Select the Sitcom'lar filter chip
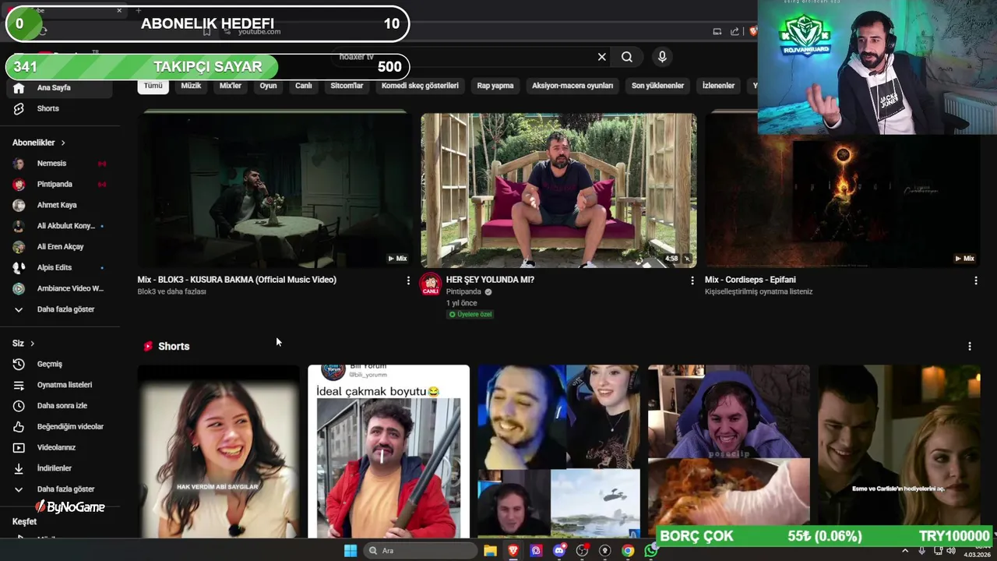Screen dimensions: 997x561 pyautogui.click(x=347, y=86)
